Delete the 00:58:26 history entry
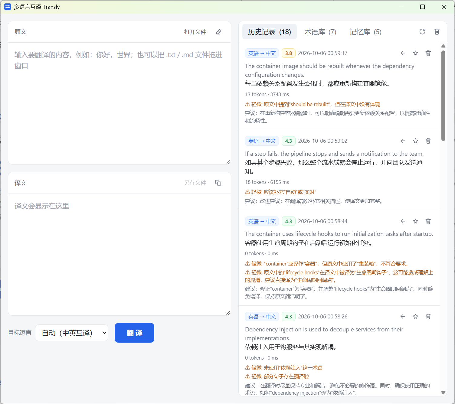455x404 pixels. (x=428, y=317)
